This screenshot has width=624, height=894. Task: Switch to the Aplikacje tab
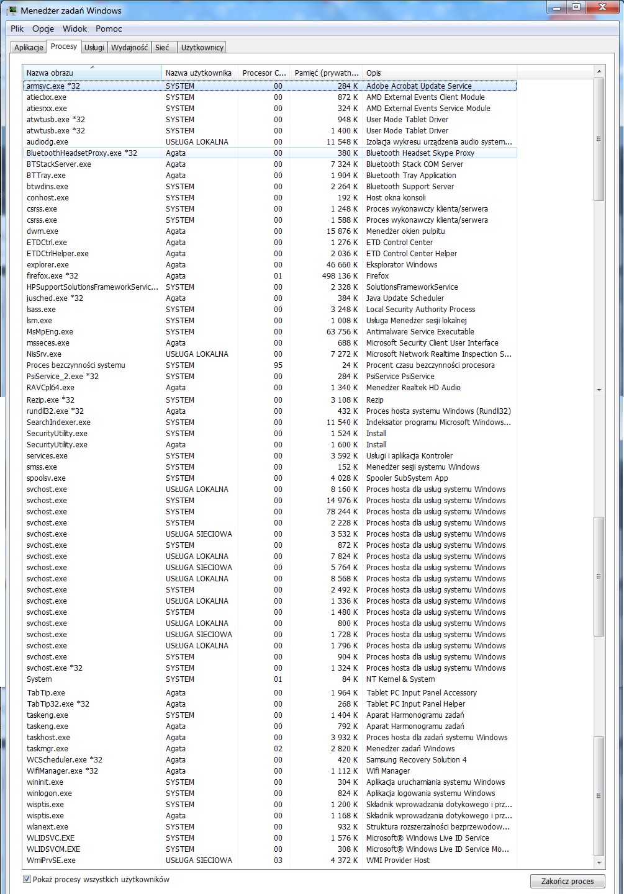coord(29,48)
